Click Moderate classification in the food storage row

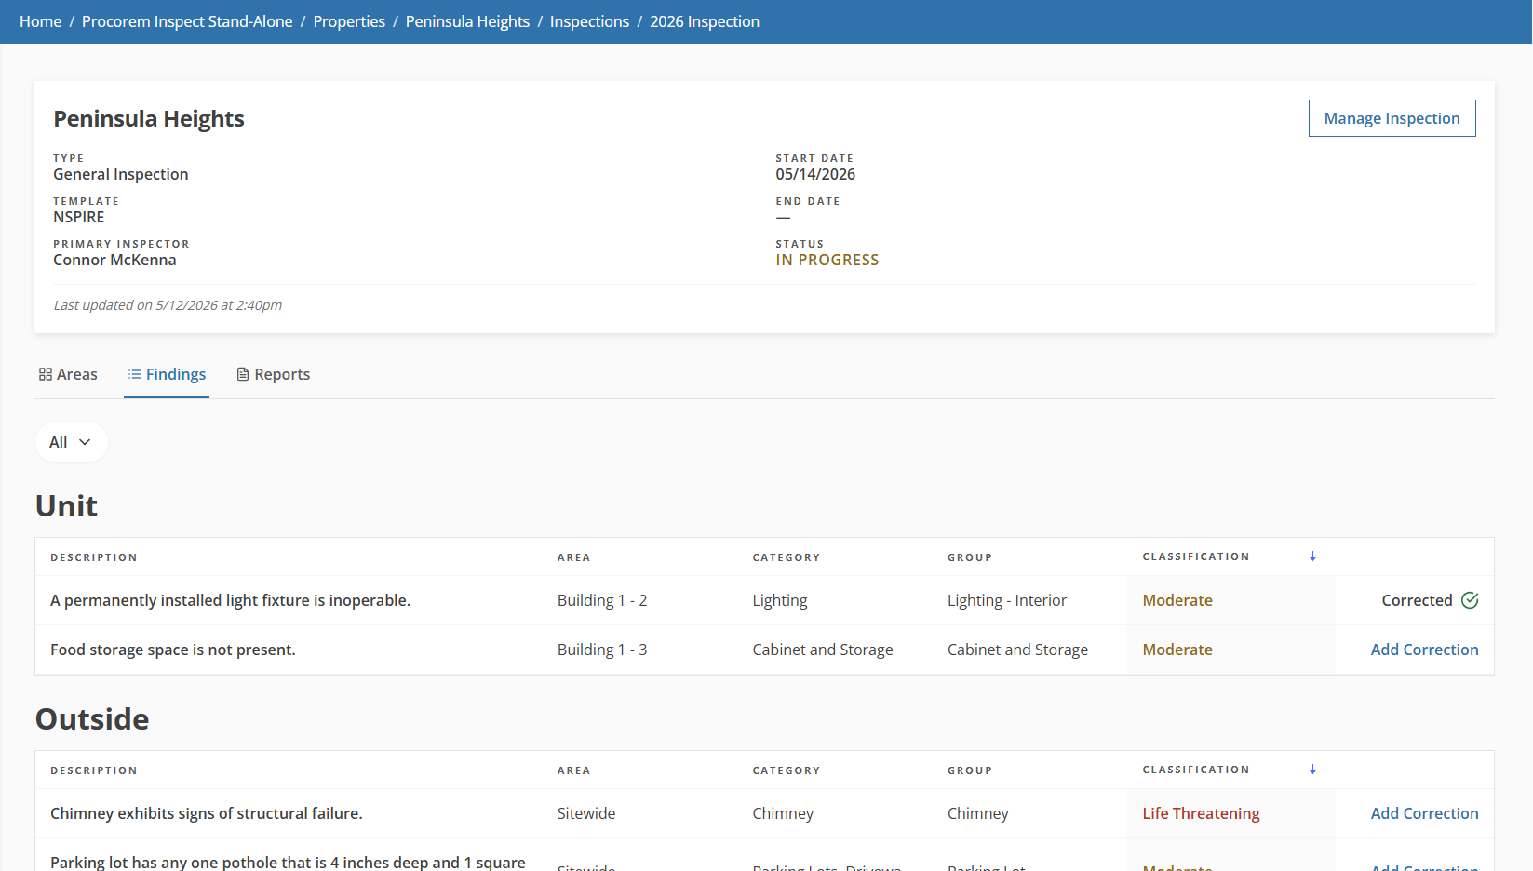1177,650
